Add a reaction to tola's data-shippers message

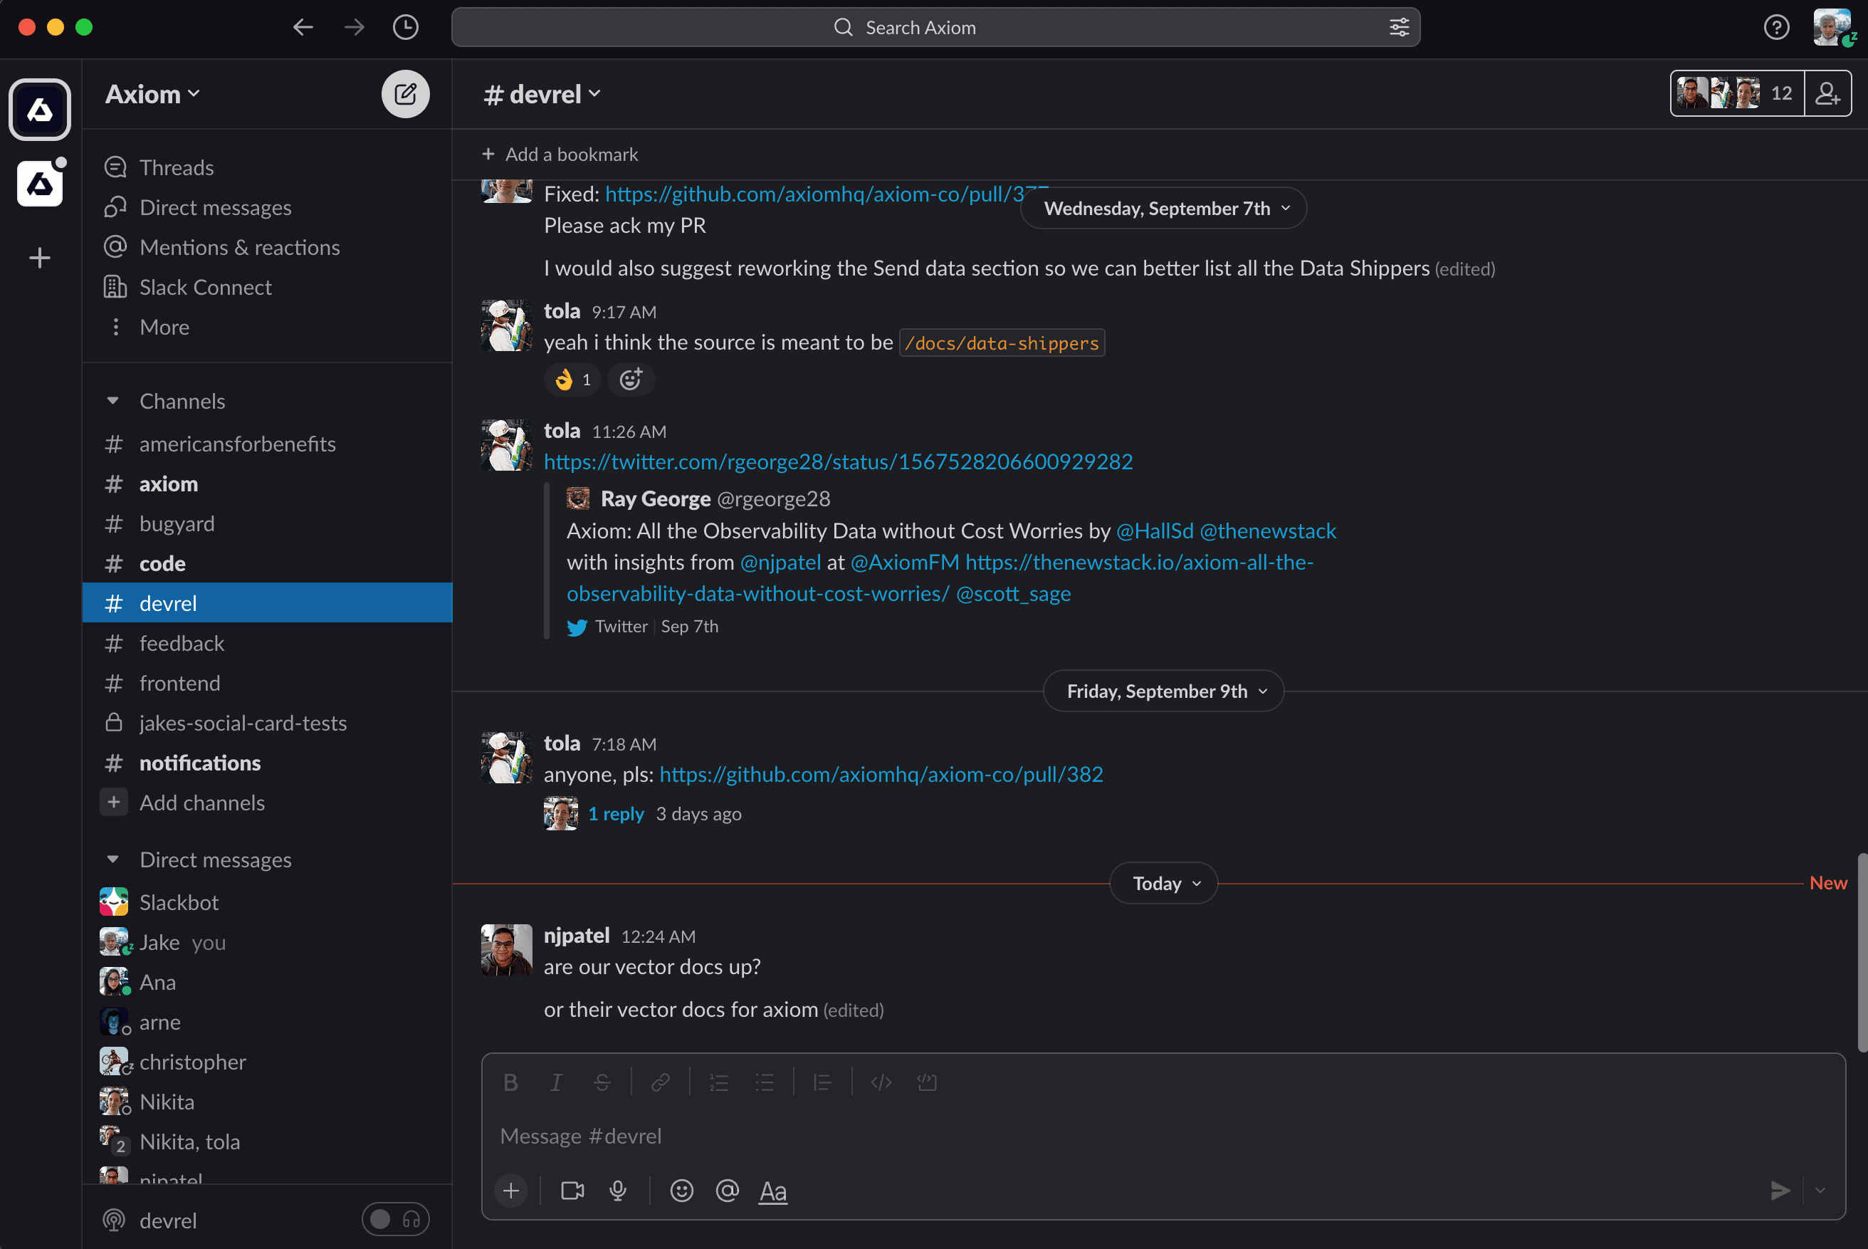[x=631, y=379]
